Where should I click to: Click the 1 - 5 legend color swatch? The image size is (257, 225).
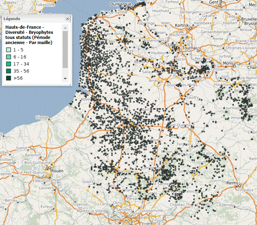point(8,50)
